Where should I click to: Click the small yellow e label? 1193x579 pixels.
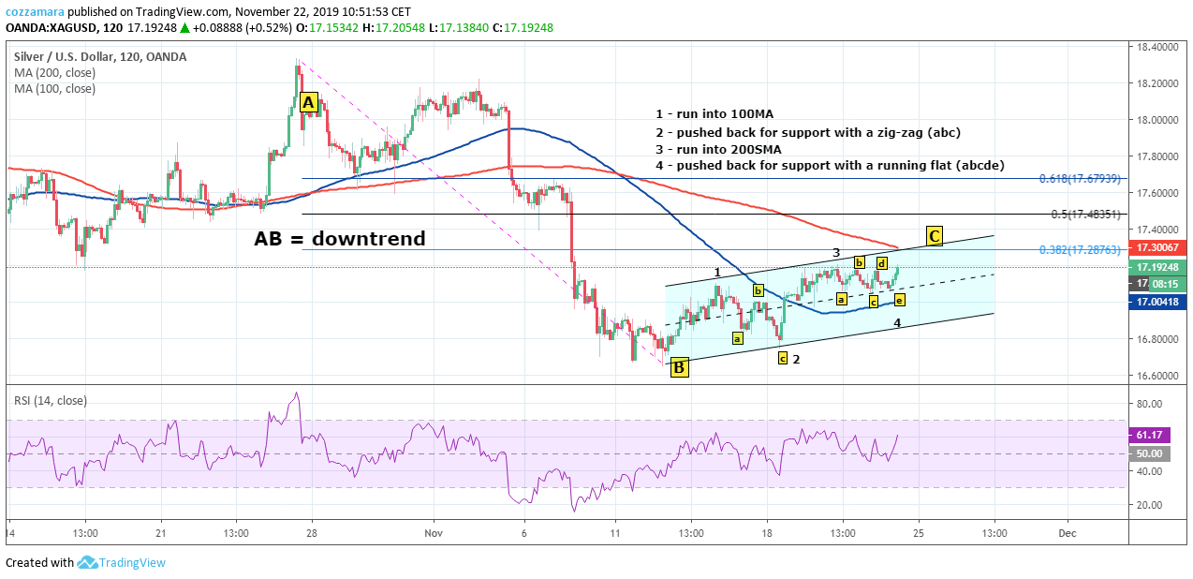click(x=899, y=300)
